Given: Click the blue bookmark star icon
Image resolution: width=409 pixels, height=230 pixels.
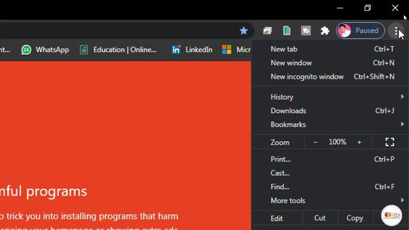Looking at the screenshot, I should point(243,31).
